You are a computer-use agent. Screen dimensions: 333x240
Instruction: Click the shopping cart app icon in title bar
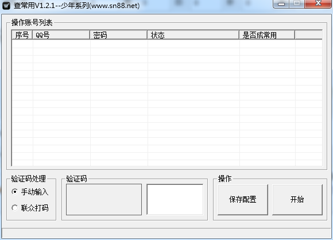(x=6, y=6)
